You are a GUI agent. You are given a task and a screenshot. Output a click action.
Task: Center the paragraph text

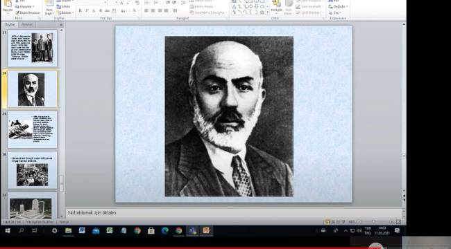(x=153, y=10)
